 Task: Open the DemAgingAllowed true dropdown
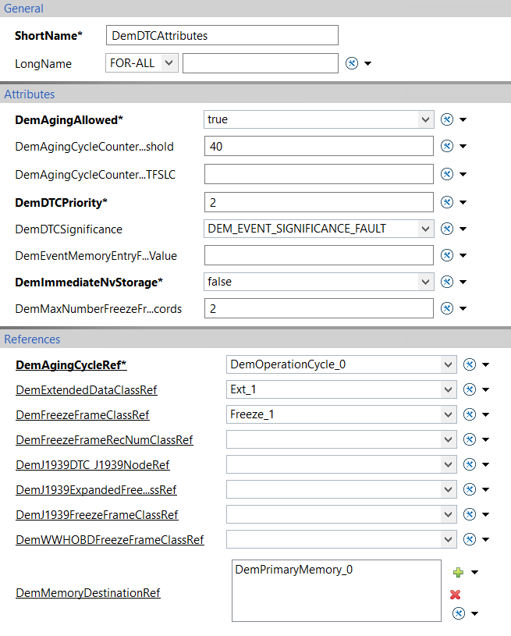click(319, 119)
